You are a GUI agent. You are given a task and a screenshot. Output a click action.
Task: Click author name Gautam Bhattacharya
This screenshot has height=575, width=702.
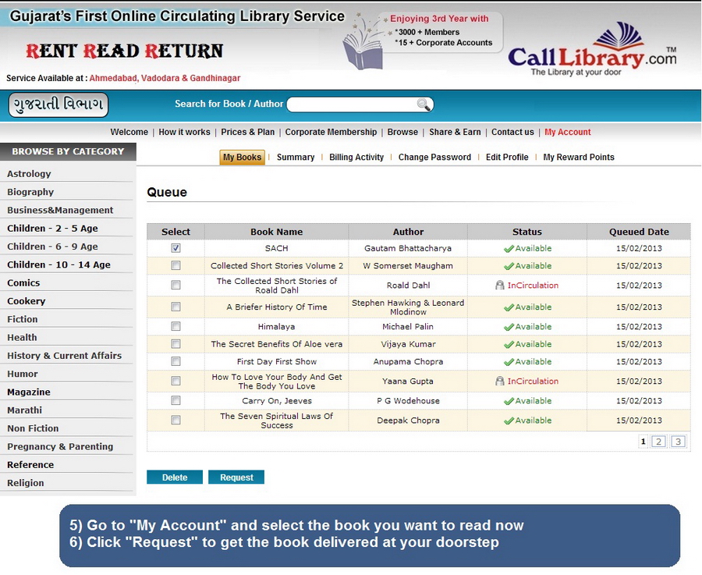(x=408, y=248)
